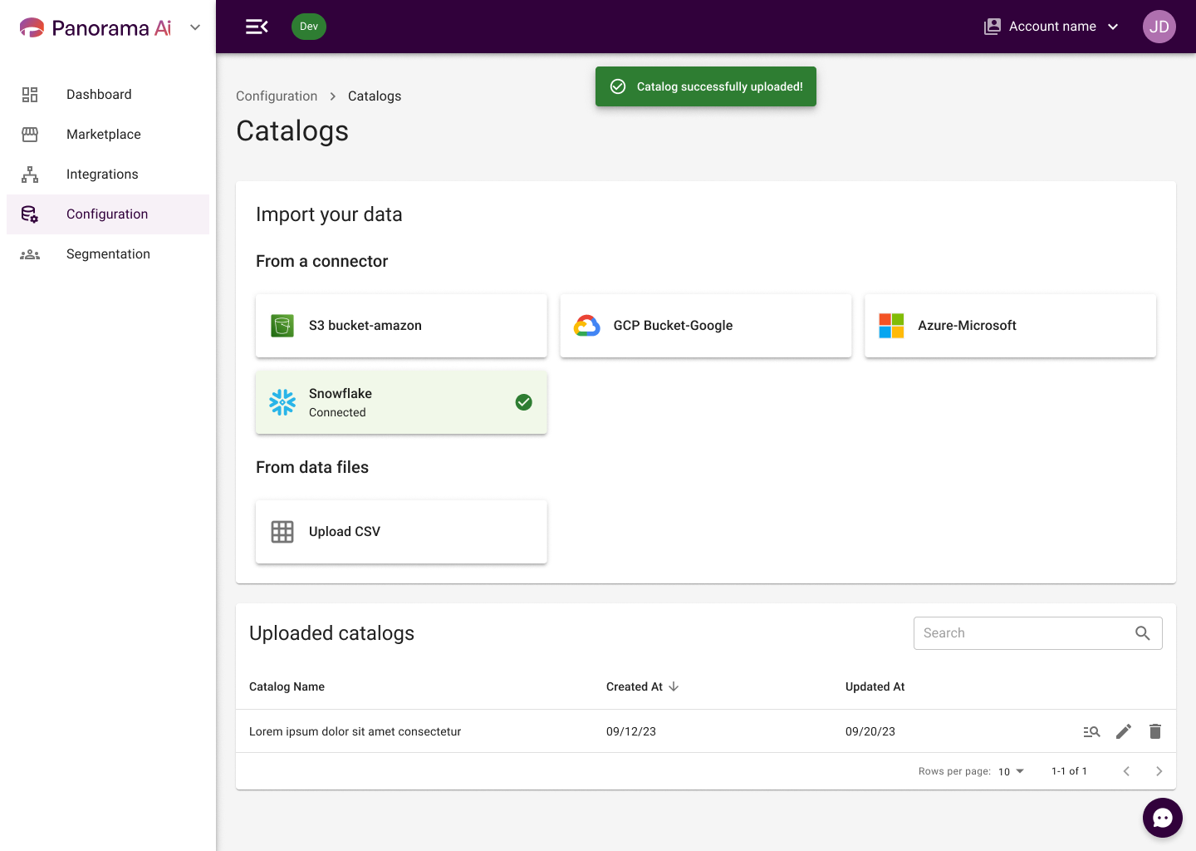This screenshot has width=1196, height=851.
Task: Delete the Lorem ipsum catalog via trash icon
Action: pyautogui.click(x=1155, y=731)
